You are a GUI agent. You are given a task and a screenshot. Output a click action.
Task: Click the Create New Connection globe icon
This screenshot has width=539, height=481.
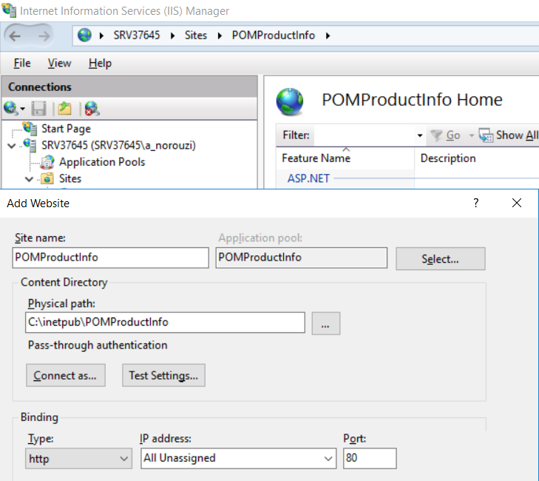(11, 108)
